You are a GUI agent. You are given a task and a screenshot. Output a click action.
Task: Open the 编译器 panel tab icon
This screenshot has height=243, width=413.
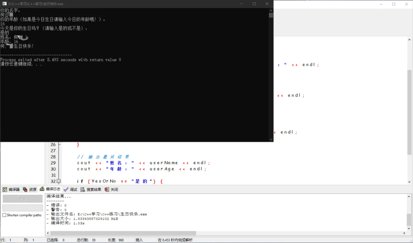pyautogui.click(x=5, y=189)
